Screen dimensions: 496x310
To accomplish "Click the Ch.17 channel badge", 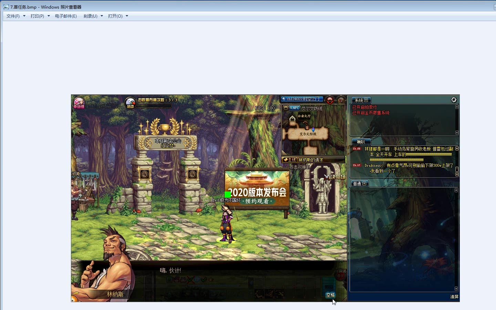I will [x=356, y=165].
